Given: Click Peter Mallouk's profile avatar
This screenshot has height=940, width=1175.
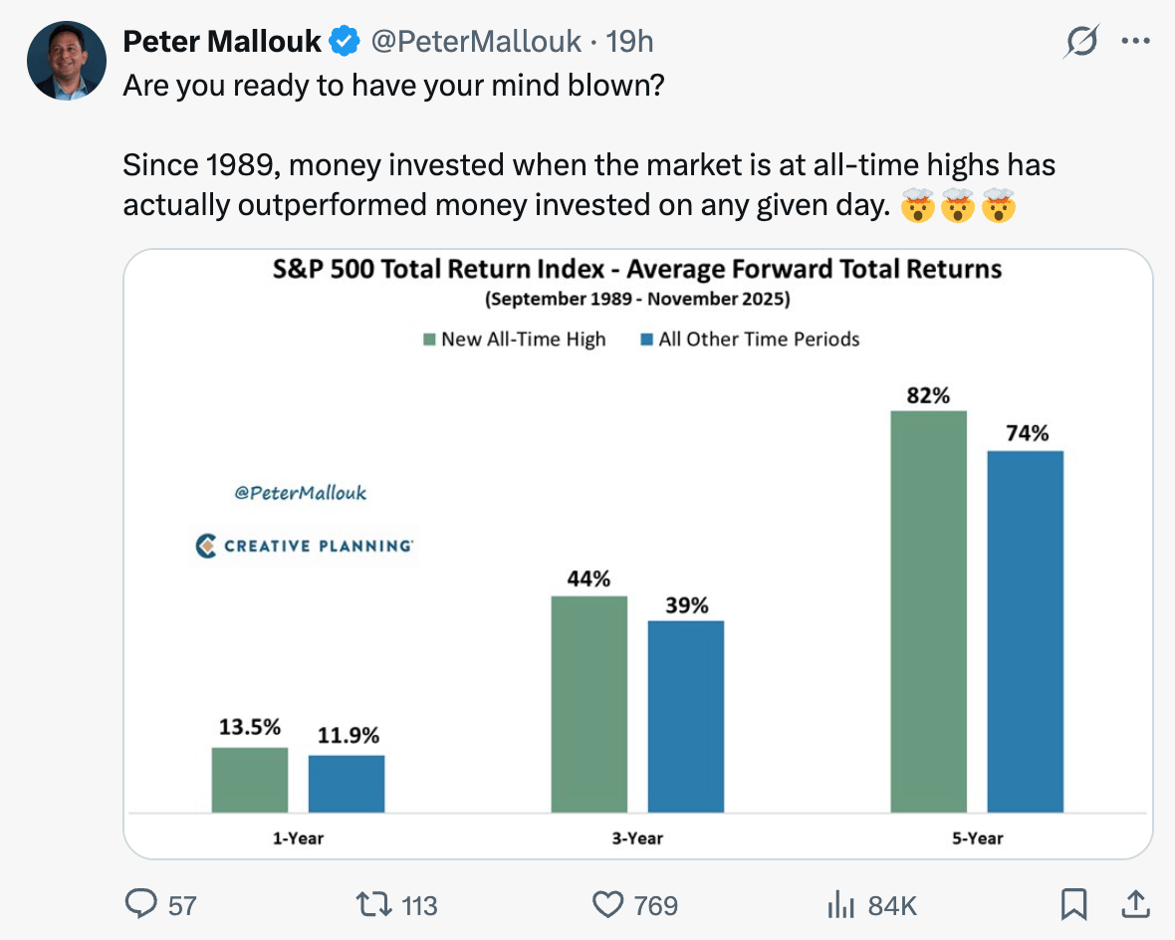Looking at the screenshot, I should [x=67, y=60].
